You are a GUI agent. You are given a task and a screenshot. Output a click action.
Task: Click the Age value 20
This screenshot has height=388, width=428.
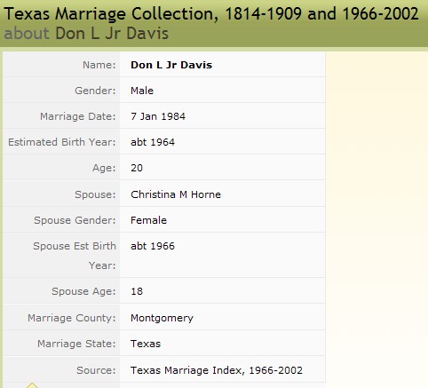click(x=137, y=168)
